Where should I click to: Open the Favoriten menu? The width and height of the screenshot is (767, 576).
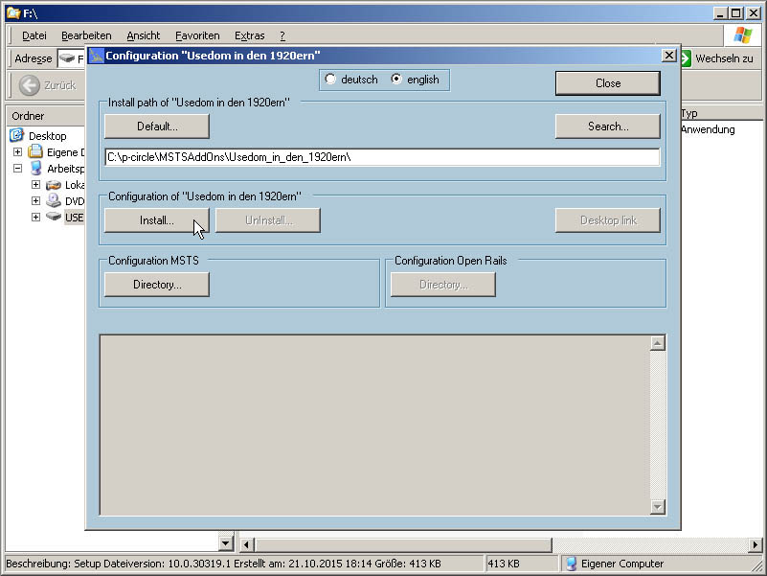point(197,35)
